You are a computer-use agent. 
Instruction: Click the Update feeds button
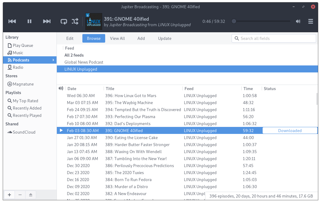(164, 38)
